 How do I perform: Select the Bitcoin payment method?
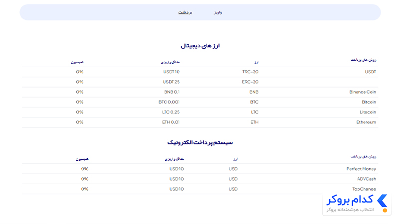coord(369,102)
